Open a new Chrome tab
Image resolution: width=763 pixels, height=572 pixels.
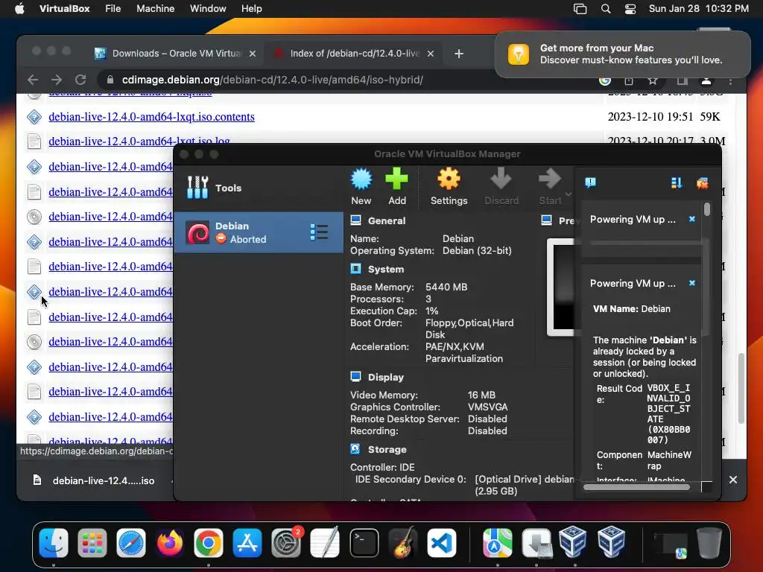(459, 54)
